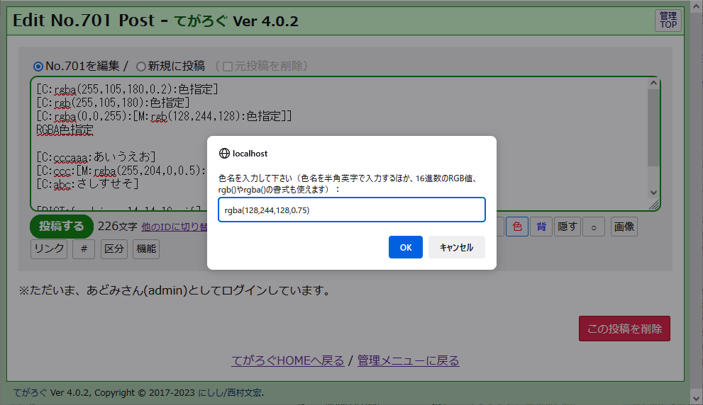Insert a link with リンク button
Screen dimensions: 703x405
pos(49,249)
